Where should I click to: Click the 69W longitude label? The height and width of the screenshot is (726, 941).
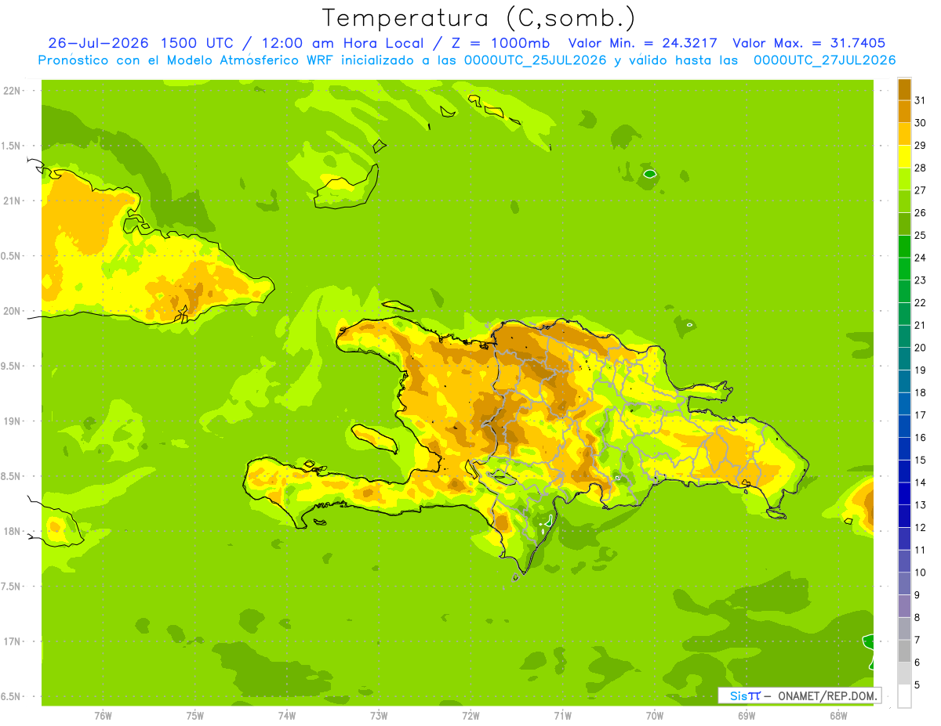(x=747, y=715)
